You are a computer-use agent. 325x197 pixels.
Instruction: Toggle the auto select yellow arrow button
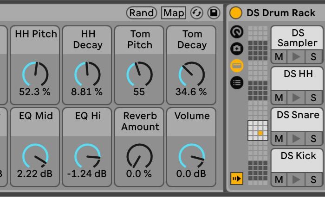[x=237, y=178]
